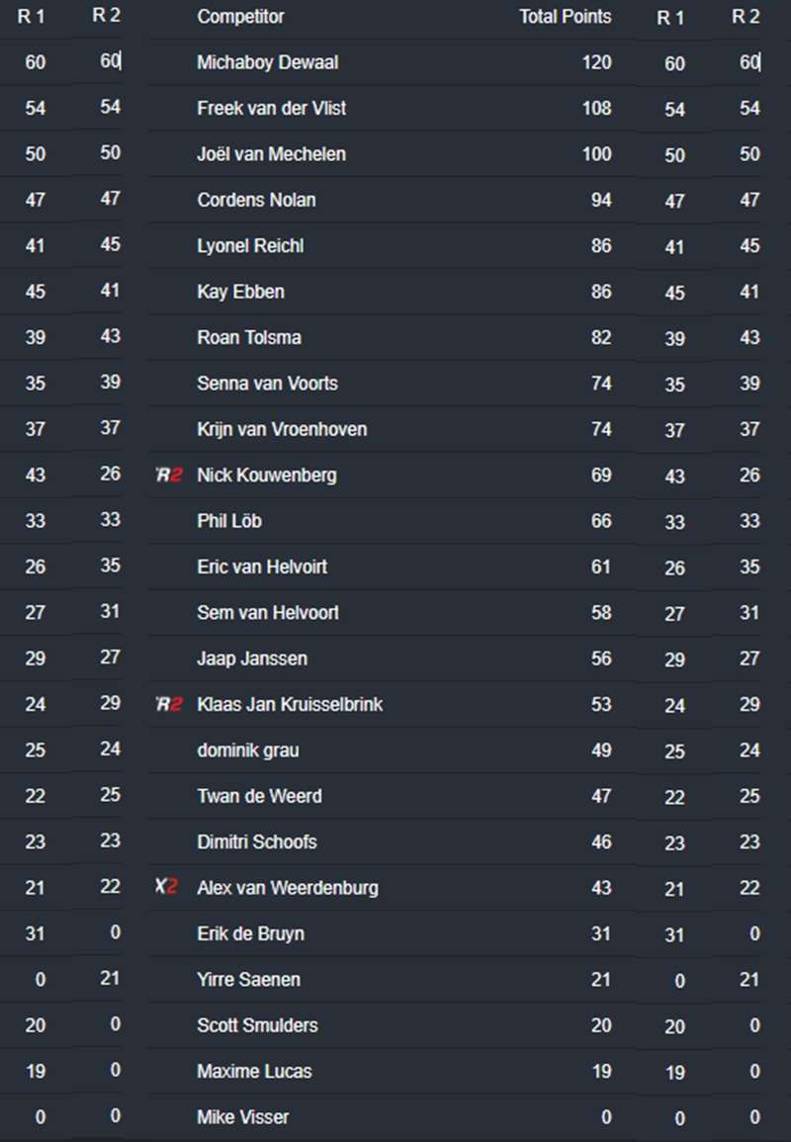The height and width of the screenshot is (1142, 791).
Task: Select competitor Freek van der Vlist
Action: 271,108
